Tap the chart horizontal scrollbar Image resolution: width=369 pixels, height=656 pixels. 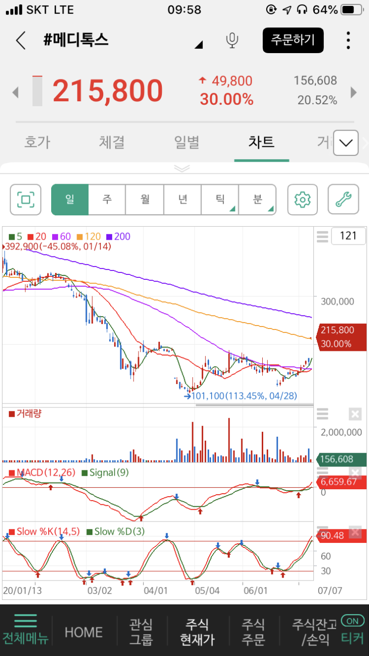click(x=254, y=405)
